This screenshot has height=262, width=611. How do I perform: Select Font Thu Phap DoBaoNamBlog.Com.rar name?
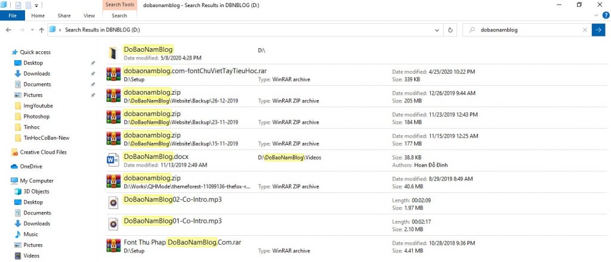183,242
